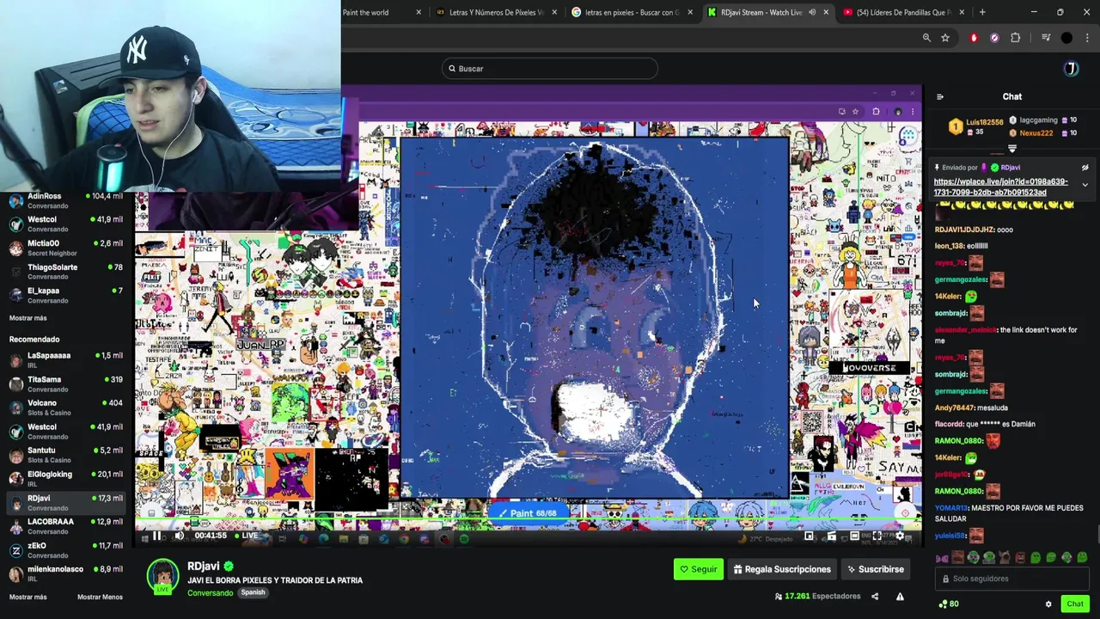The width and height of the screenshot is (1100, 619).
Task: Mute the stream volume speaker icon
Action: (179, 536)
